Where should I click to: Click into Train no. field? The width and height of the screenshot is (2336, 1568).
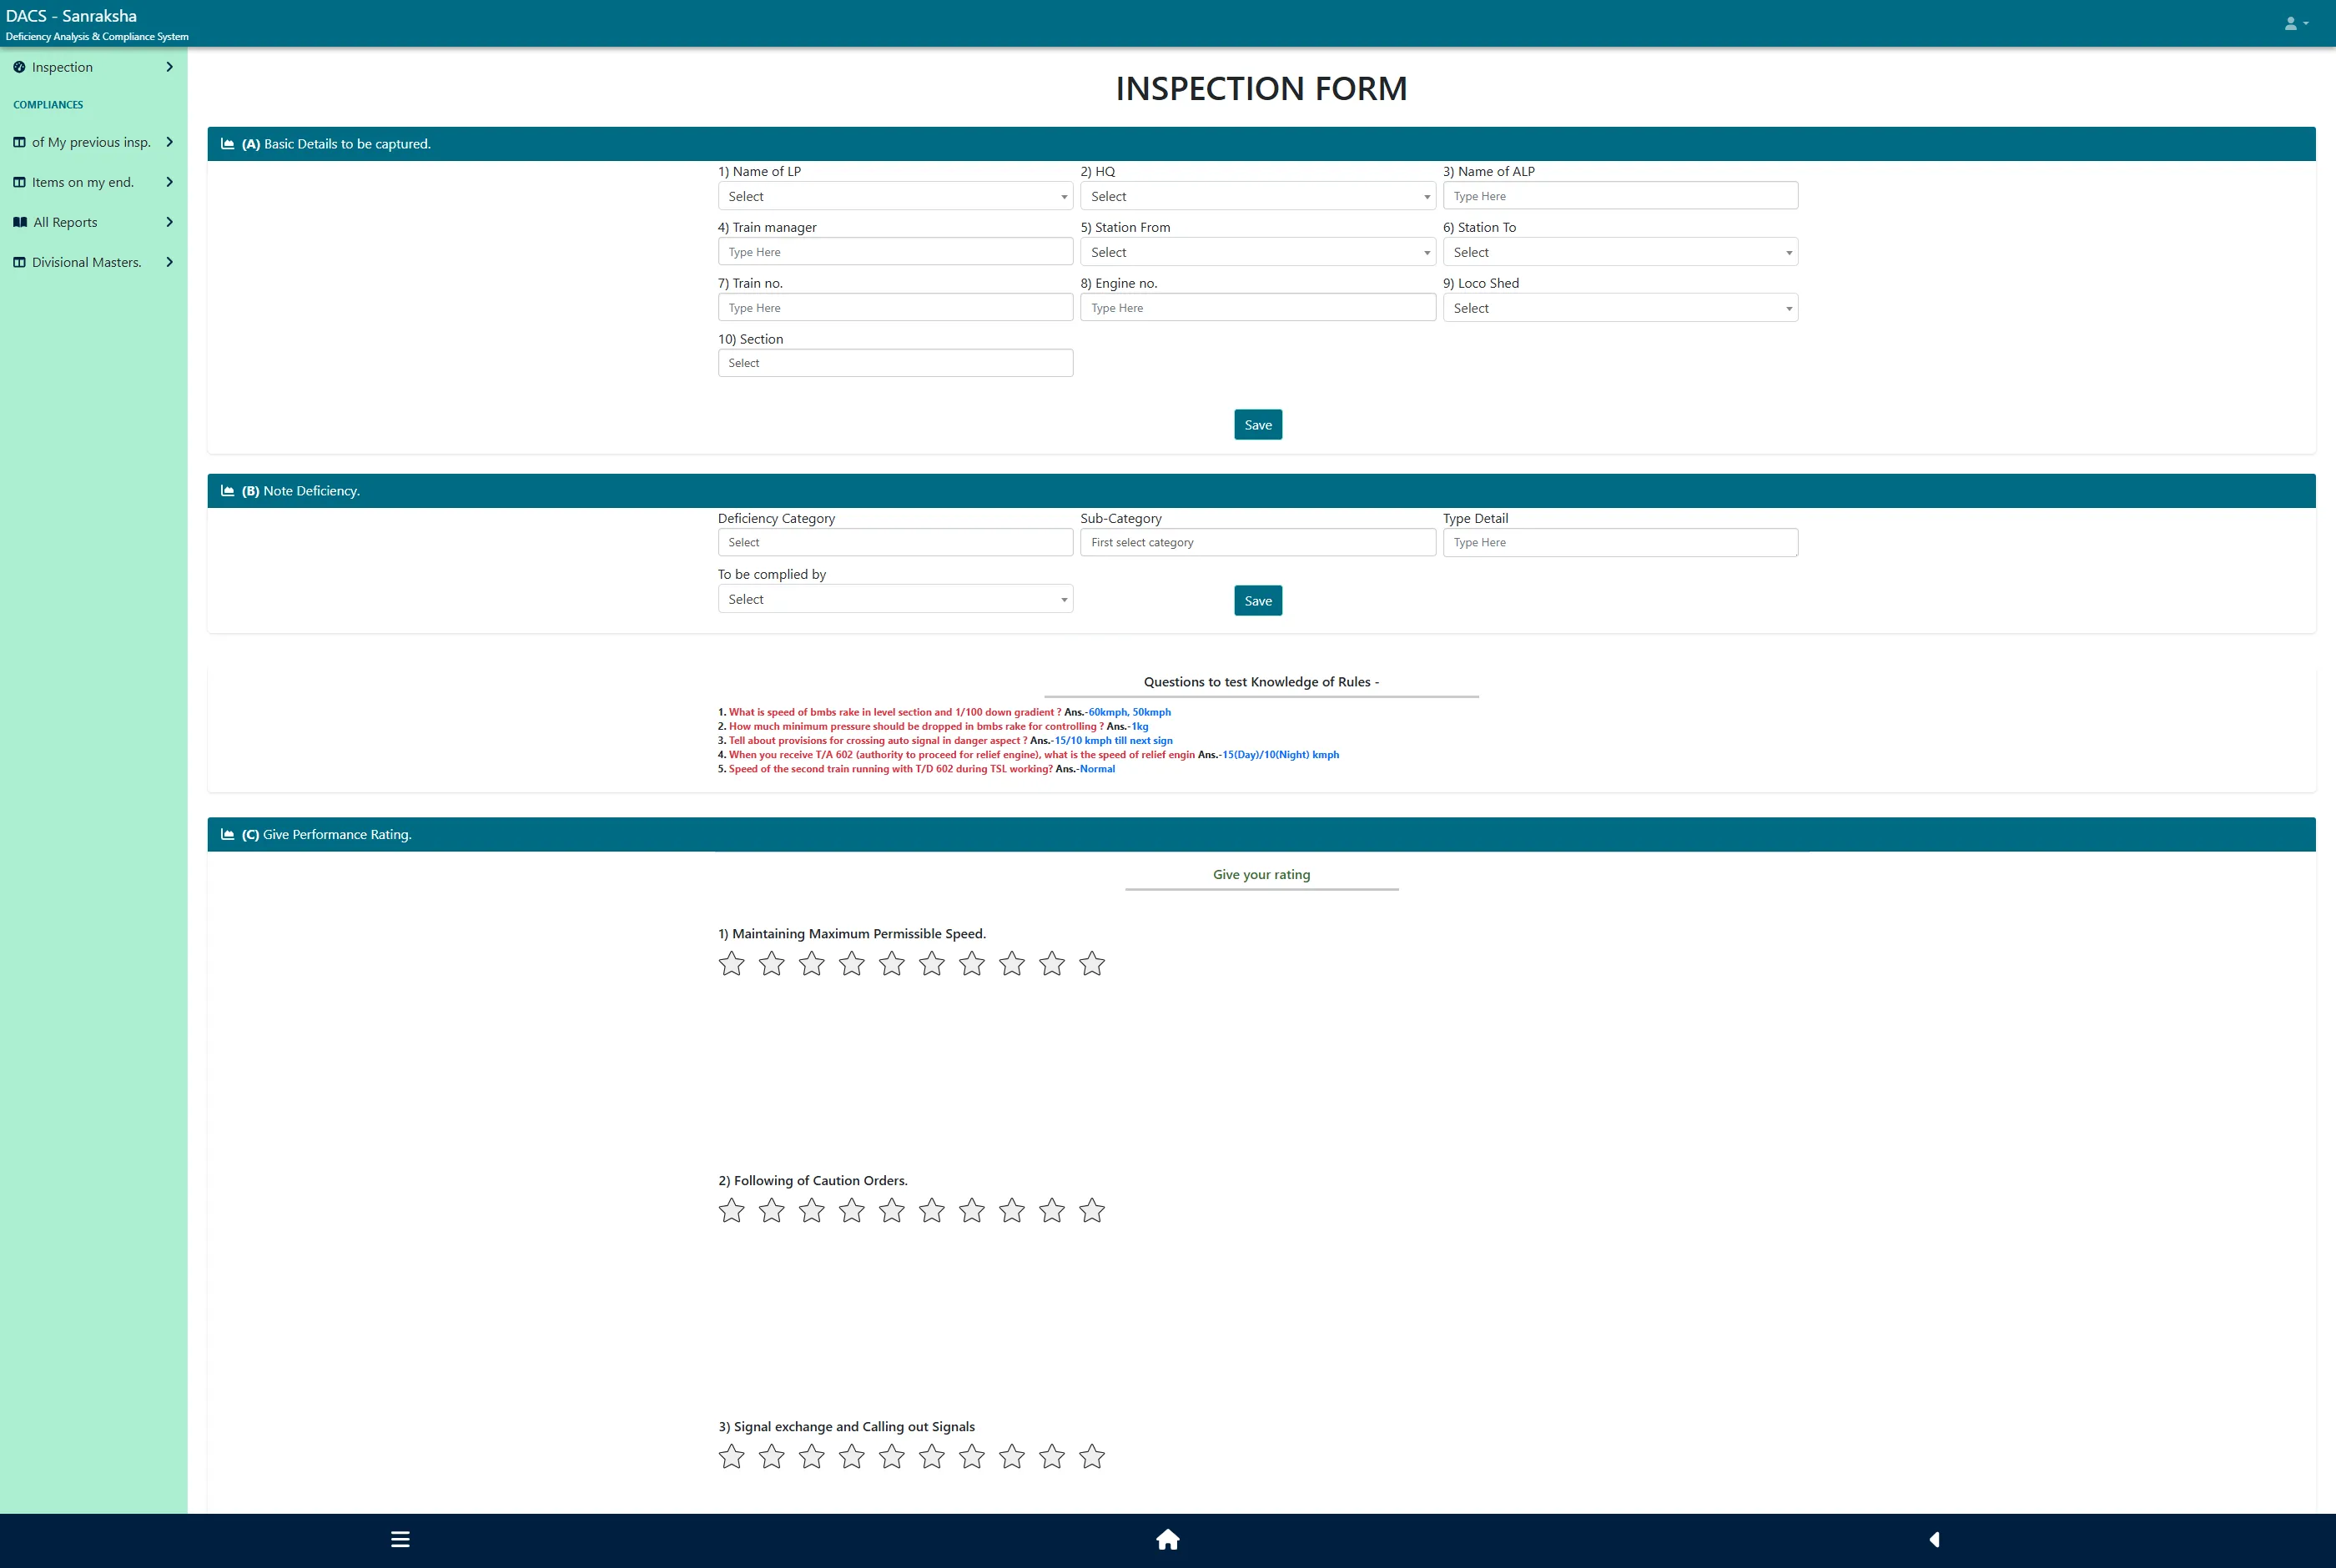(895, 308)
